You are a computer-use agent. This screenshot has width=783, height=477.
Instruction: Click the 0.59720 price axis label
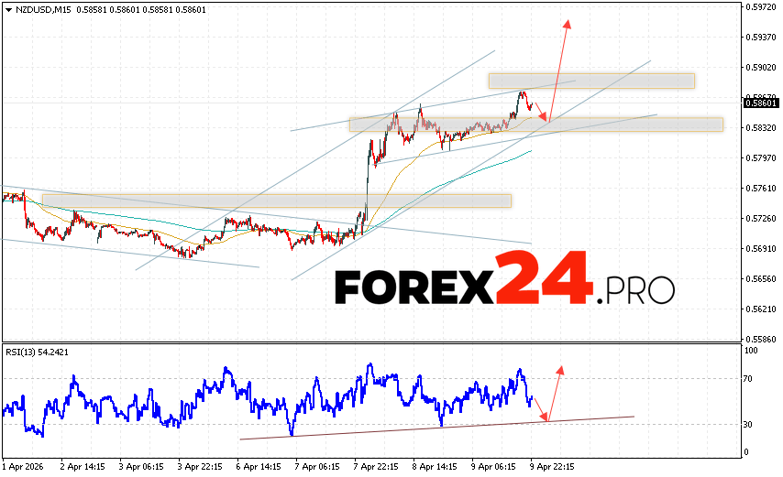(760, 8)
